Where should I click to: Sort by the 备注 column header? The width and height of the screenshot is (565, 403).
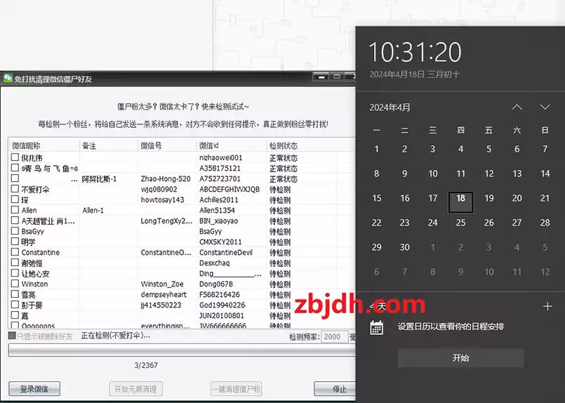(x=109, y=145)
